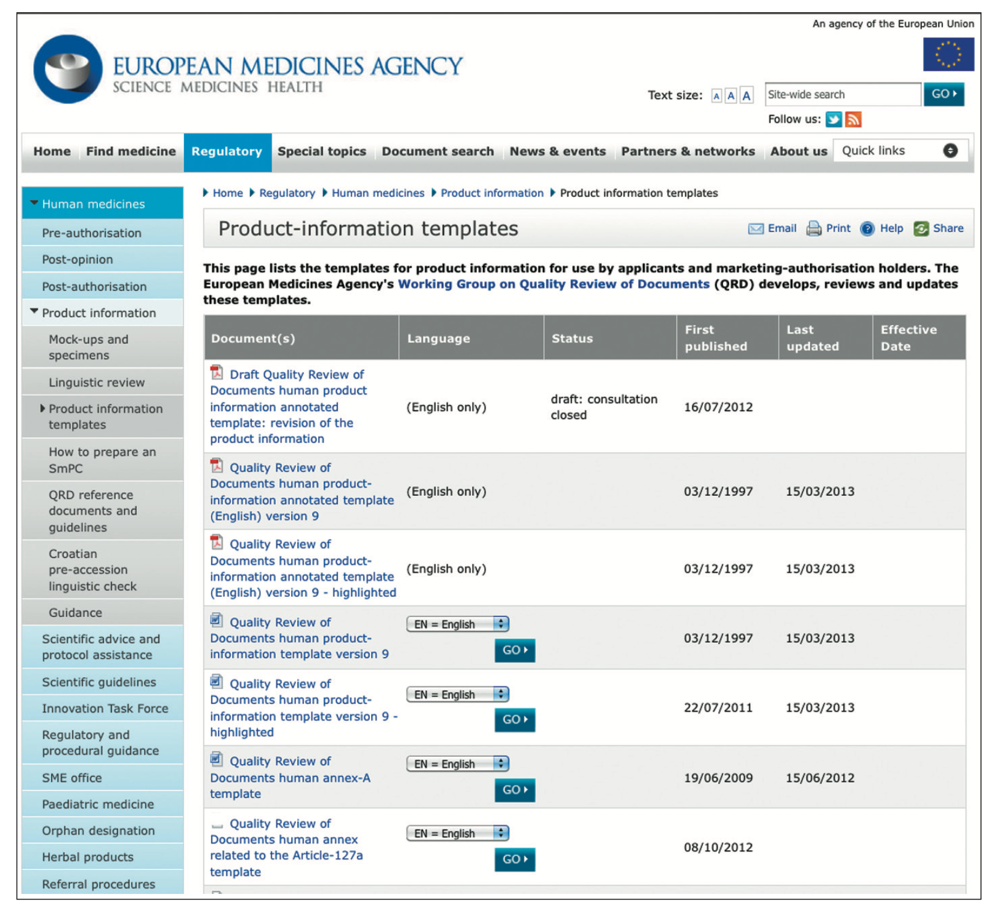The height and width of the screenshot is (913, 997).
Task: Open SME office in the sidebar
Action: point(103,778)
